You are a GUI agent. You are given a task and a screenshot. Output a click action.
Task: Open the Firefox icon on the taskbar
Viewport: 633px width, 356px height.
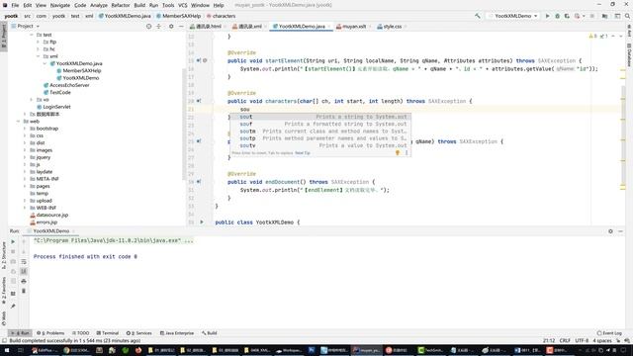click(138, 350)
